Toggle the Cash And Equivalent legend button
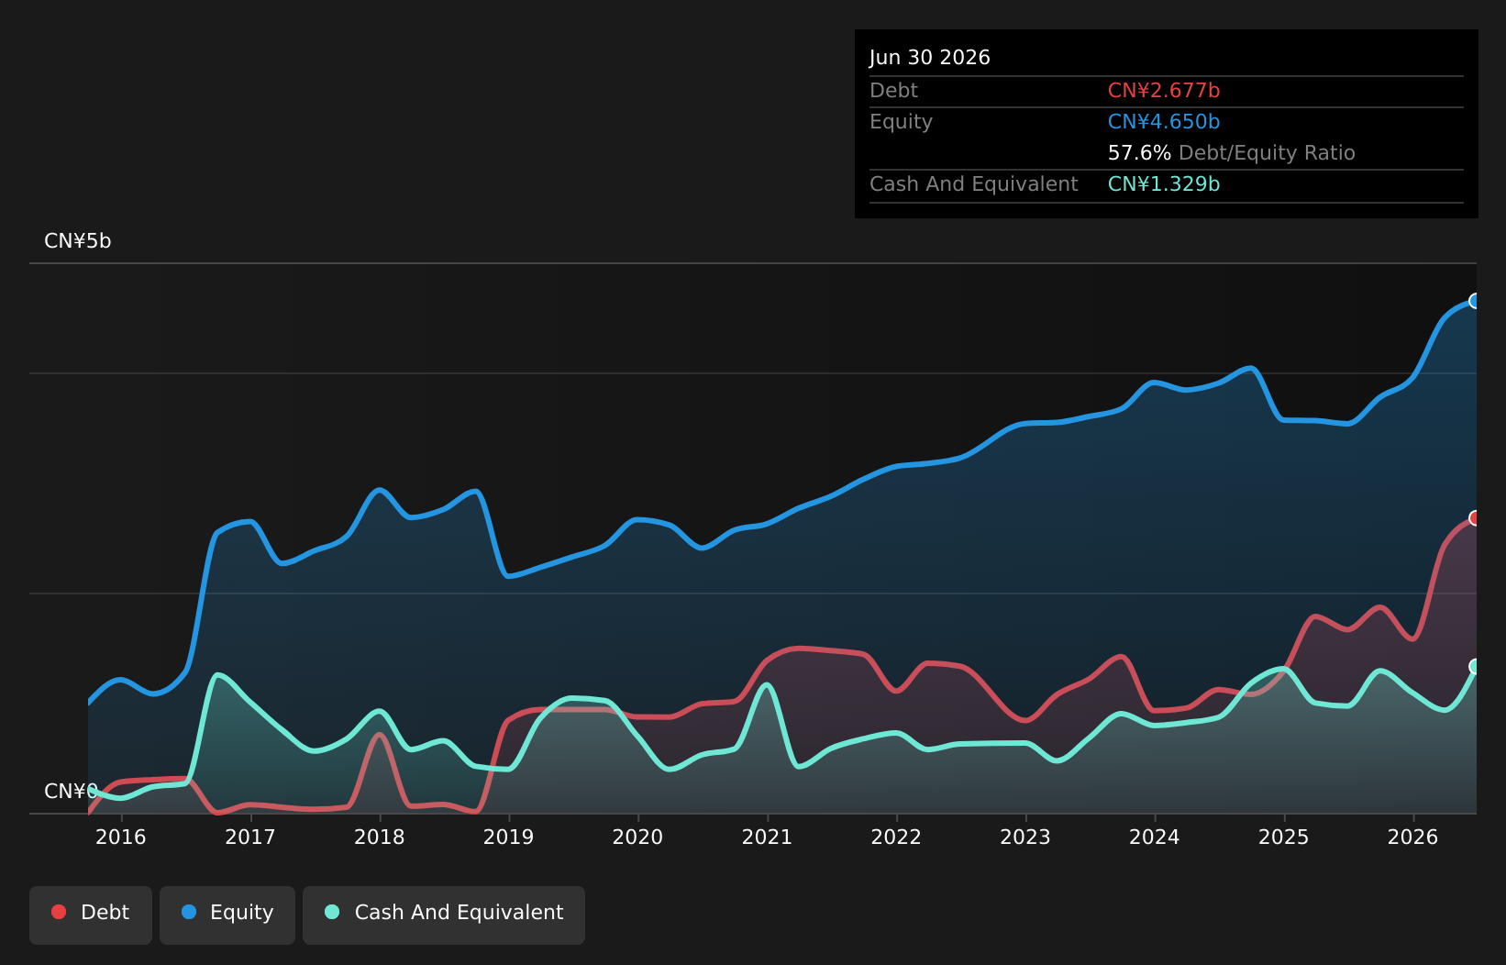 click(x=444, y=915)
